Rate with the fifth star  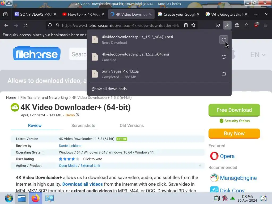[78, 159]
